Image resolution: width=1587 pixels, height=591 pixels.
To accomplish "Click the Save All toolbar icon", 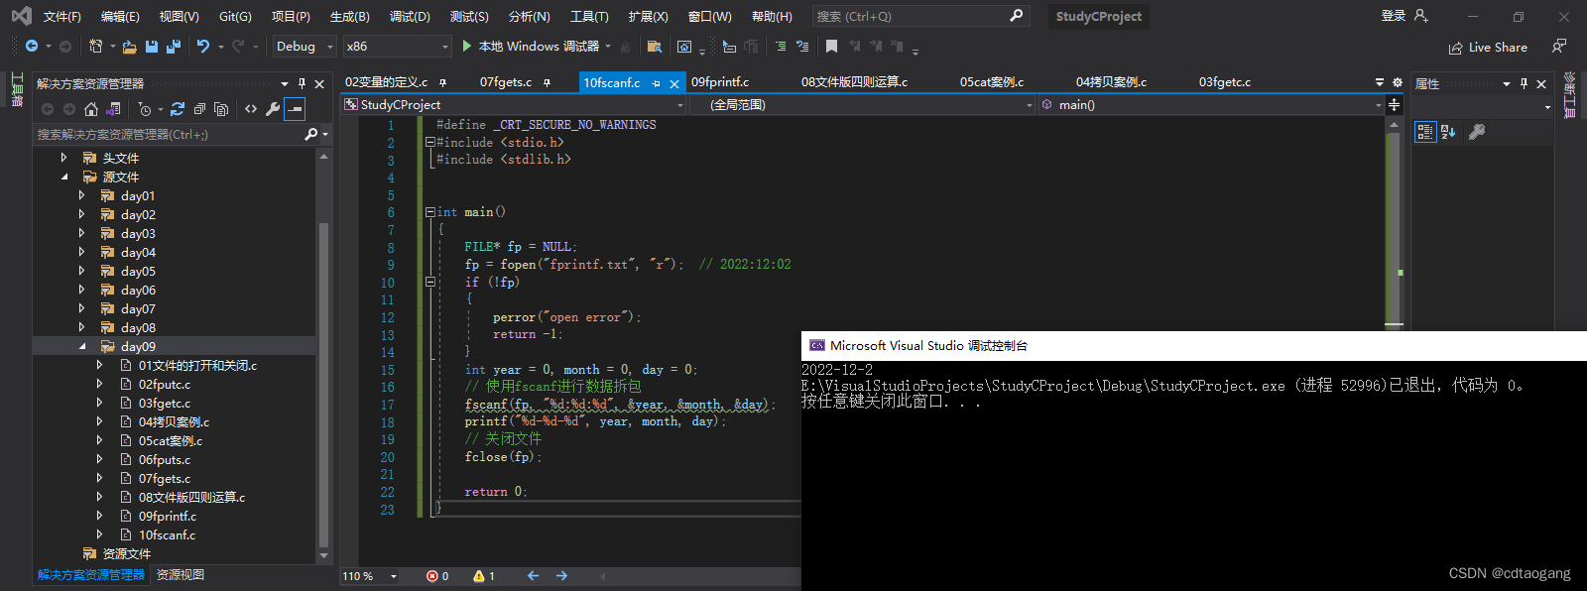I will tap(174, 47).
